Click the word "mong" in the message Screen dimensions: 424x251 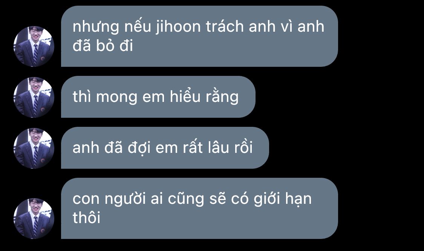coord(116,97)
